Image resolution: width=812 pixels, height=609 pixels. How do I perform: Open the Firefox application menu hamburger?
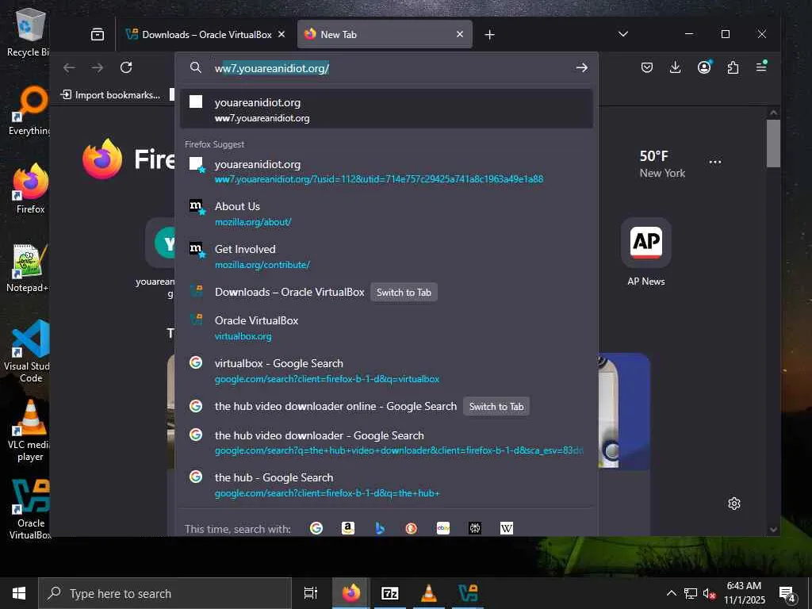coord(761,68)
